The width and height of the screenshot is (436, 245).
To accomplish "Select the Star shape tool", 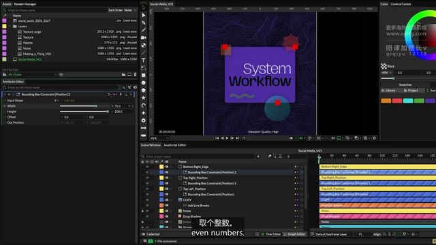I will tap(144, 98).
